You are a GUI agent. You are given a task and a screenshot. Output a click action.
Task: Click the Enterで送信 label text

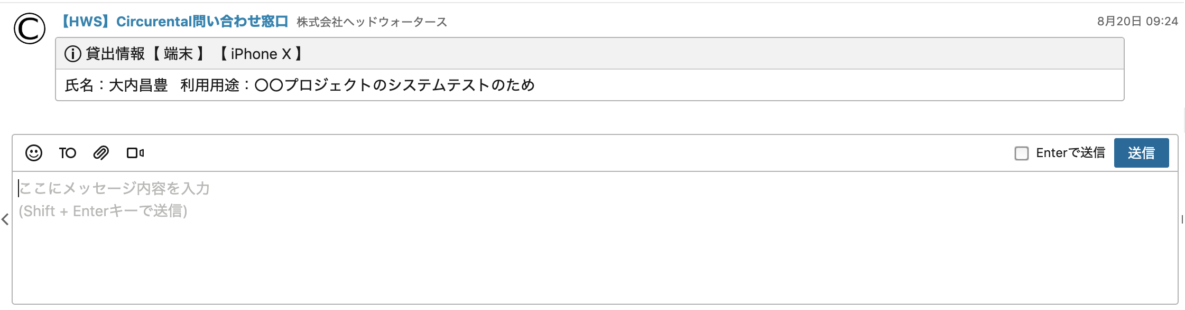[1070, 153]
